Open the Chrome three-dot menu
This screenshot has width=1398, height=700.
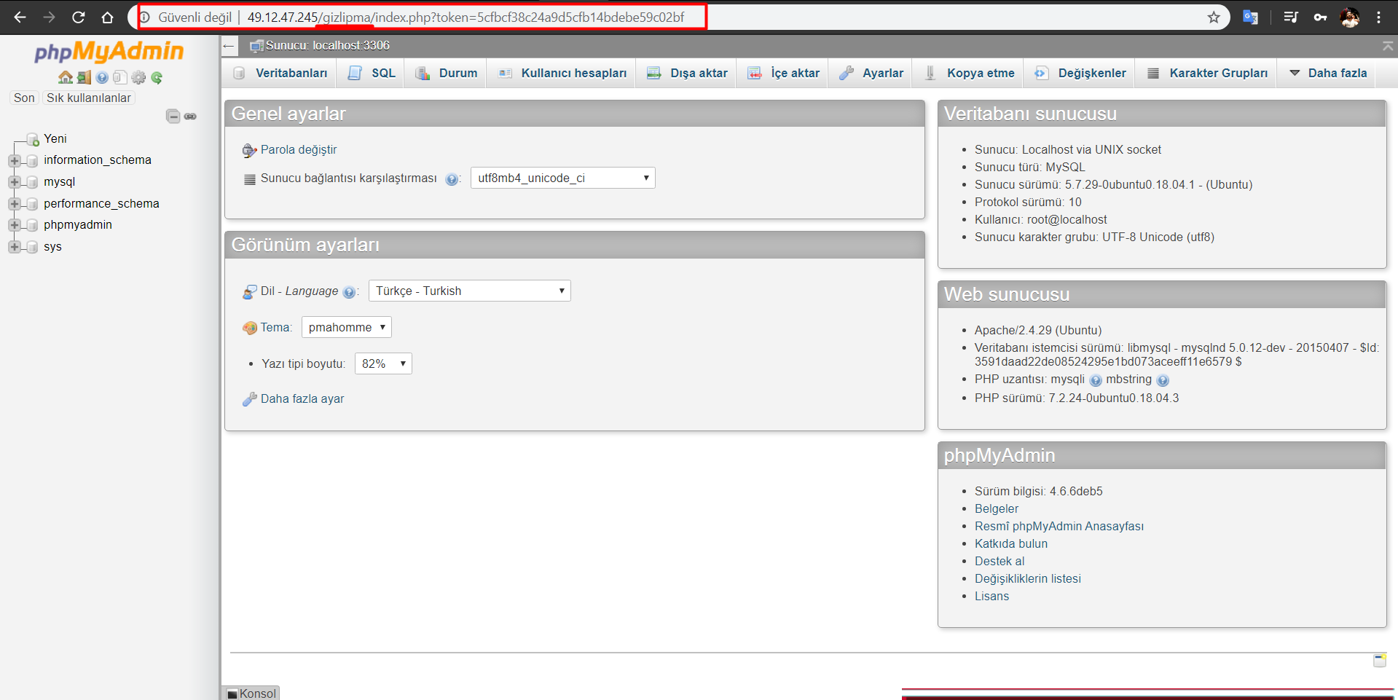tap(1378, 17)
